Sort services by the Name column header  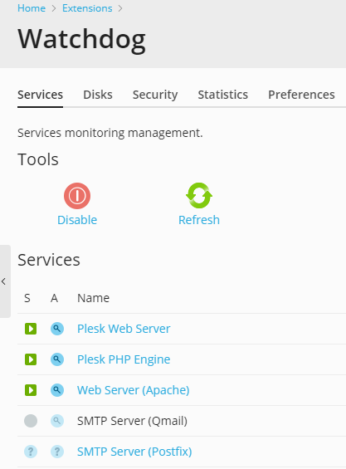tap(93, 298)
